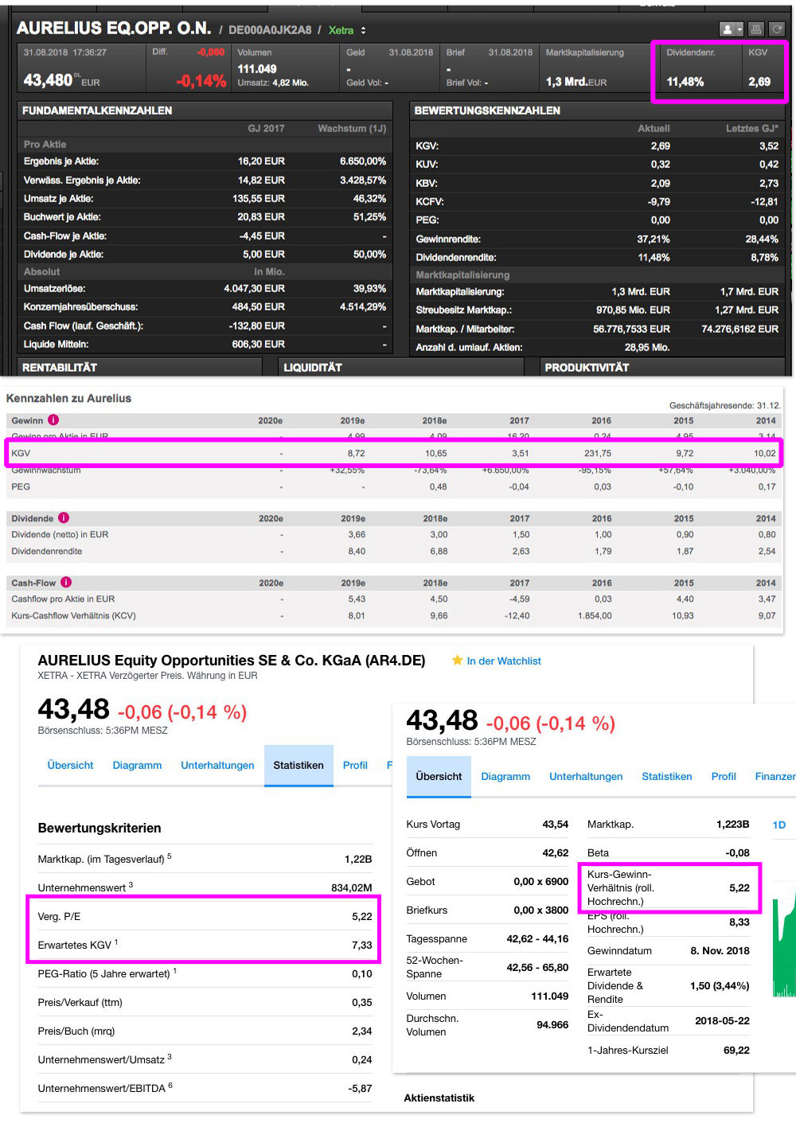Open the Finanzen tab
796x1127 pixels.
coord(775,777)
